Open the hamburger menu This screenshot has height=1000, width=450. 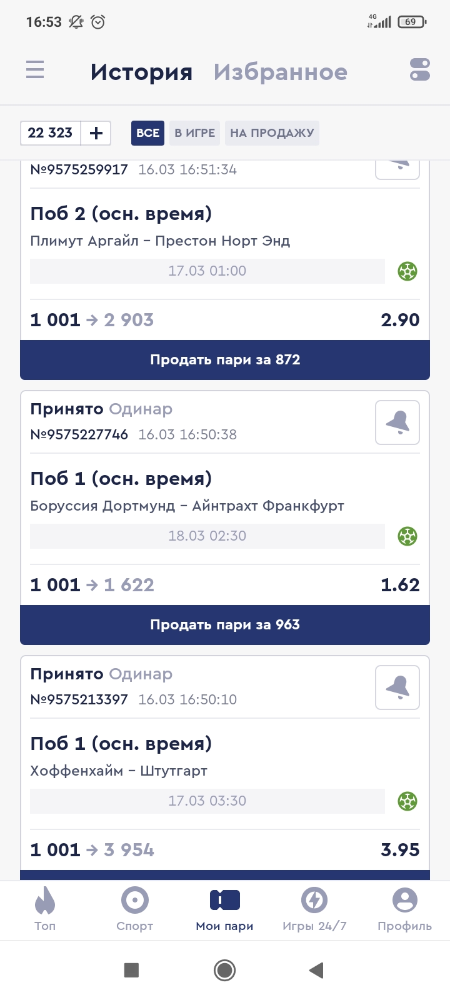click(35, 69)
